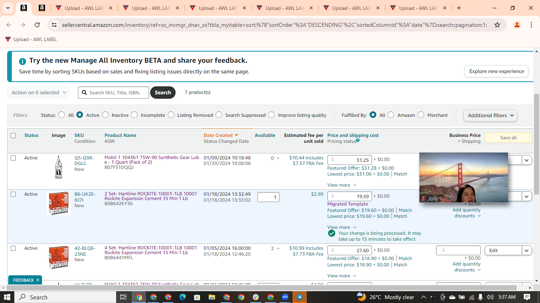540x303 pixels.
Task: Sort by the Available column header
Action: click(x=265, y=135)
